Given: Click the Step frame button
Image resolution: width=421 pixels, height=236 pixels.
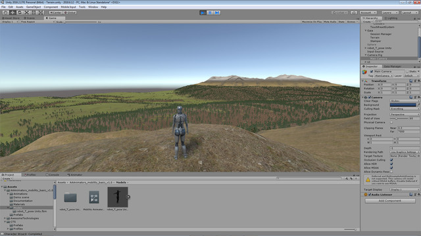Looking at the screenshot, I should coord(217,12).
